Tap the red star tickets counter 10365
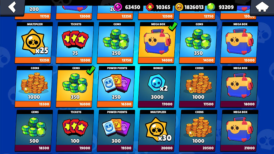274x154 pixels. point(158,7)
